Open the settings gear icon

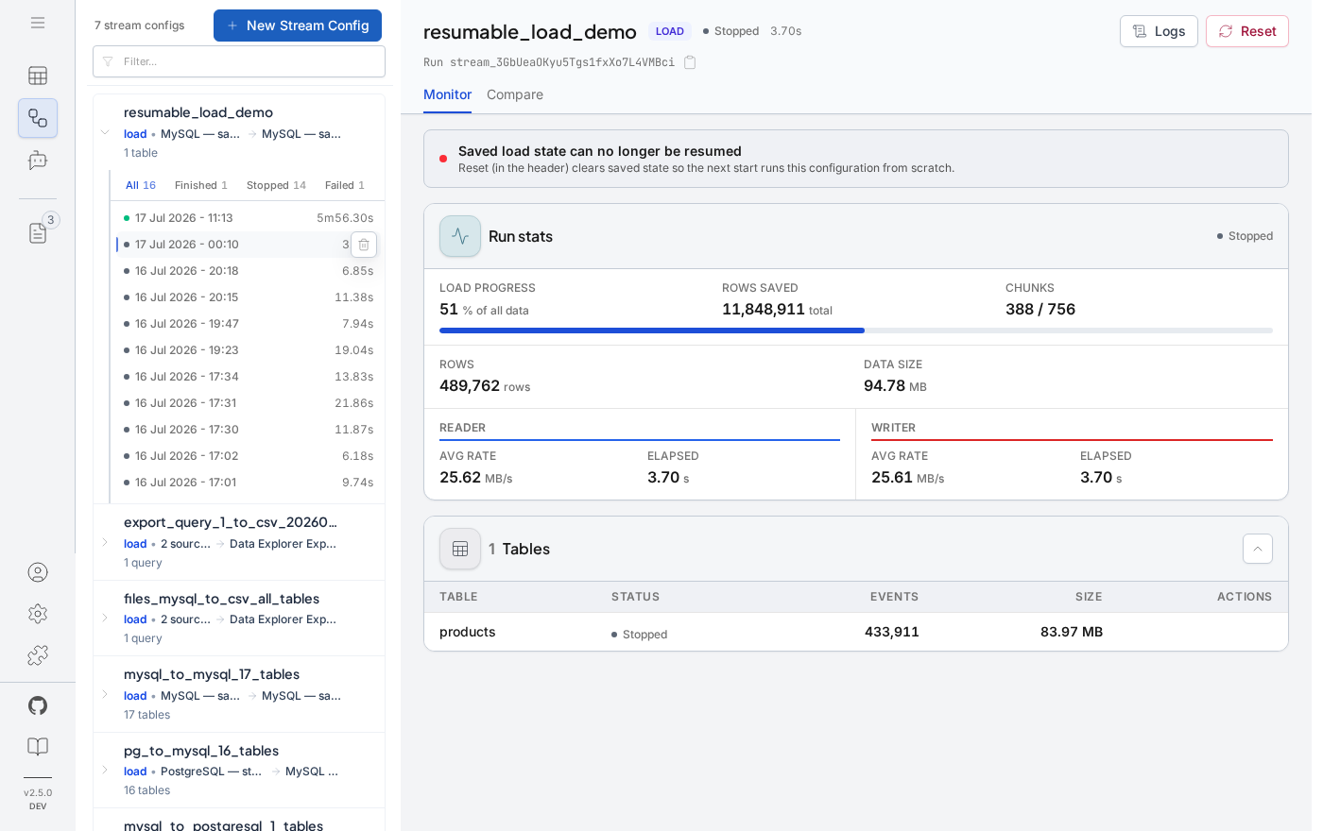38,614
